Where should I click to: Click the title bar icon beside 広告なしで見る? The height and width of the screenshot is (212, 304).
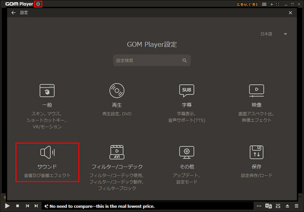[x=264, y=4]
